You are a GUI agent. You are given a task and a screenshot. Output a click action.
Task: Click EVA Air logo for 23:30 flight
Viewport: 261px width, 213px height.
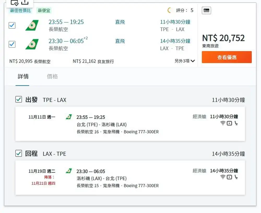click(32, 44)
